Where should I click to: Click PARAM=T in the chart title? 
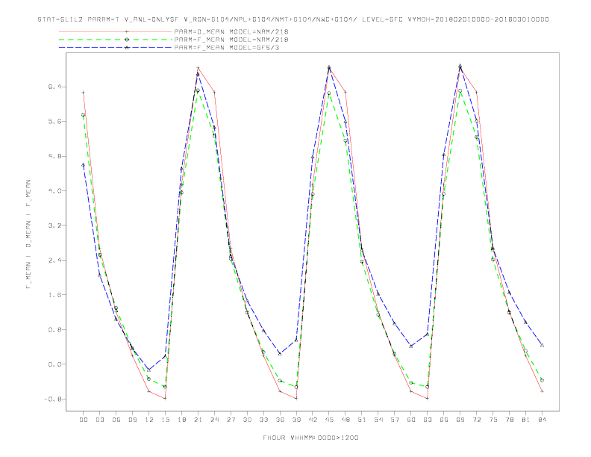(103, 19)
